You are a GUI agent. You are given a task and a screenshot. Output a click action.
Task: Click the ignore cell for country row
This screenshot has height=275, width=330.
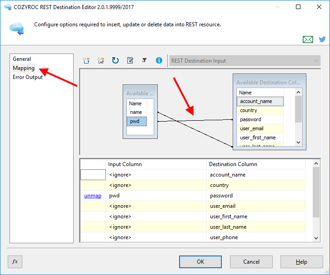[x=156, y=185]
